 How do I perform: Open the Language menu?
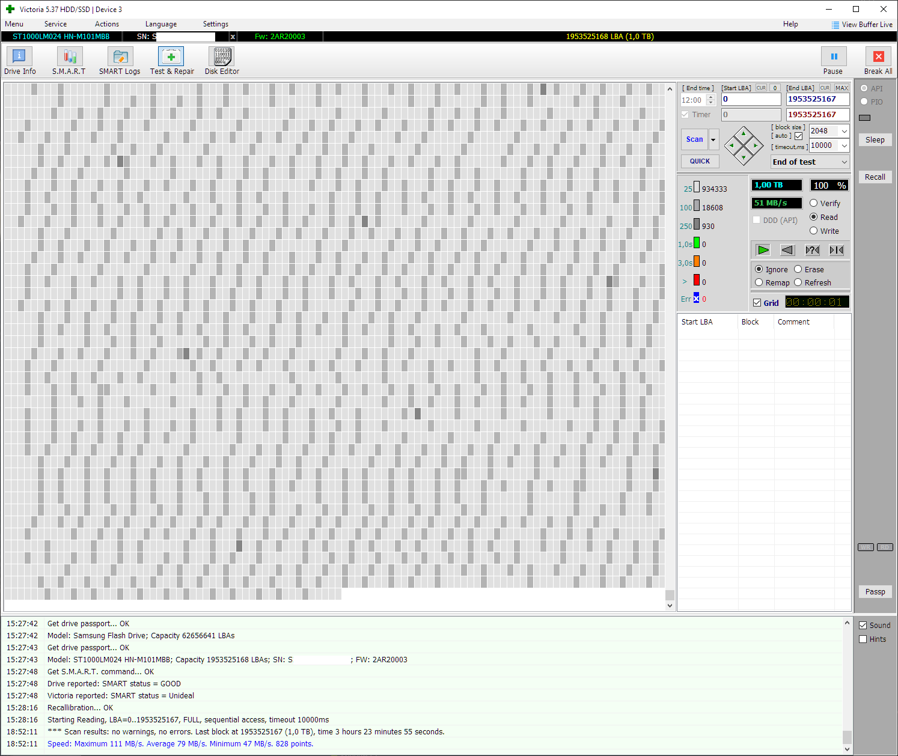(161, 24)
